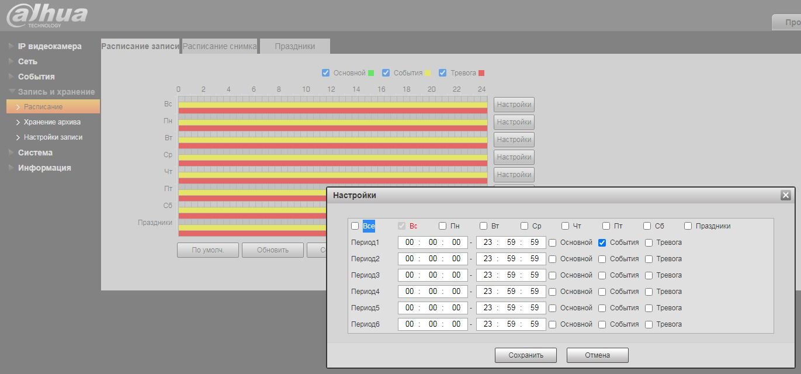Enable the Все days checkbox
Screen dimensions: 801x374
(x=355, y=226)
